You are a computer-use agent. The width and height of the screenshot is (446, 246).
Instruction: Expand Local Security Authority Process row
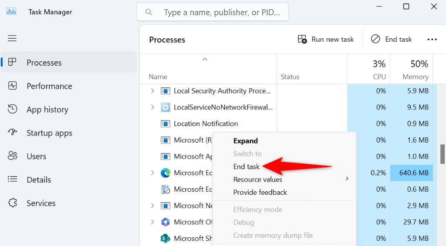click(152, 91)
